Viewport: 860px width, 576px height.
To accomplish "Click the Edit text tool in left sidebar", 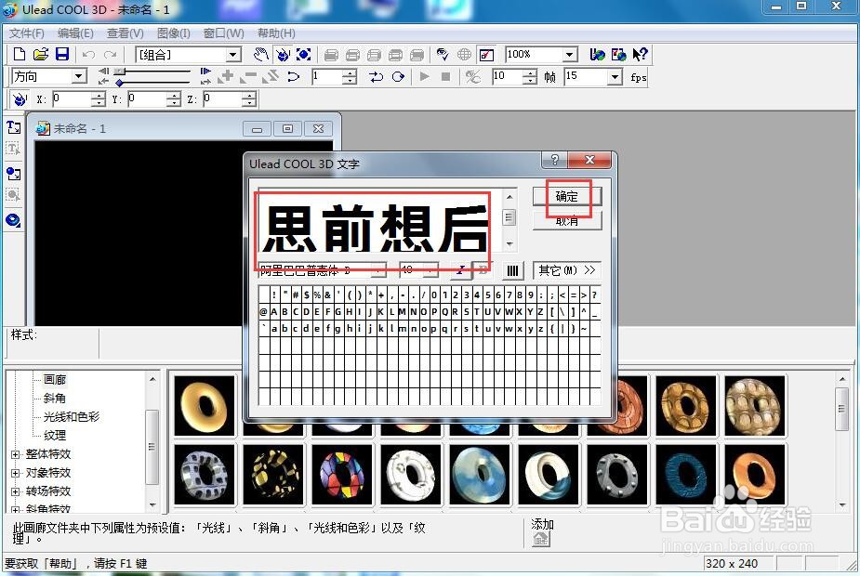I will point(13,149).
